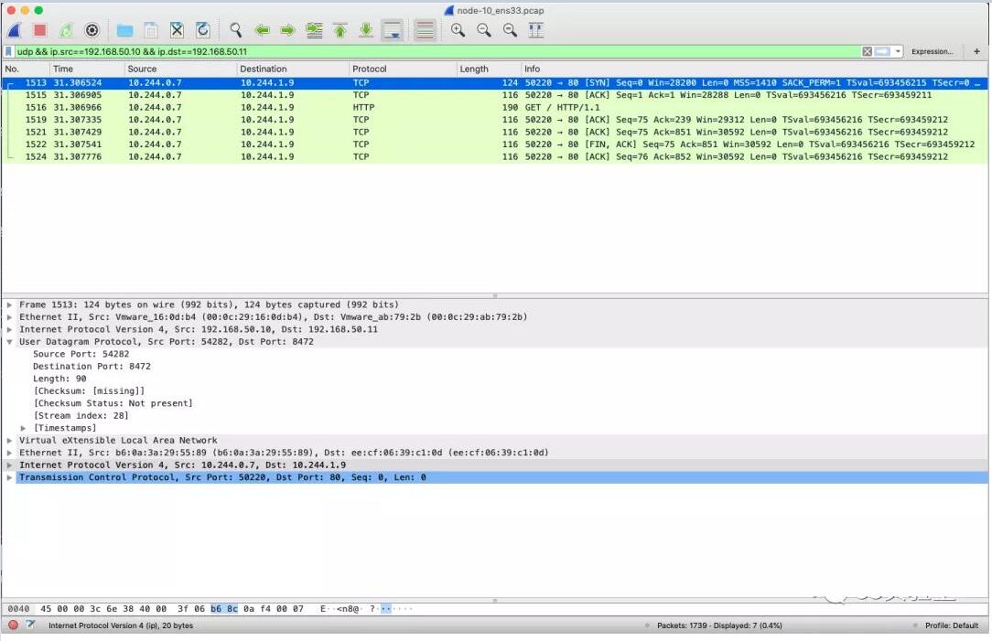
Task: Sort packets by Source column header
Action: tap(143, 69)
